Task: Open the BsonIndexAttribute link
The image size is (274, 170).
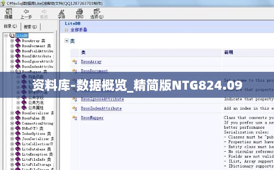Action: click(101, 108)
